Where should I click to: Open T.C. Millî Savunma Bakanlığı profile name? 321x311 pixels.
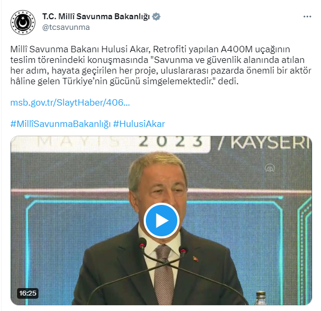coord(96,17)
